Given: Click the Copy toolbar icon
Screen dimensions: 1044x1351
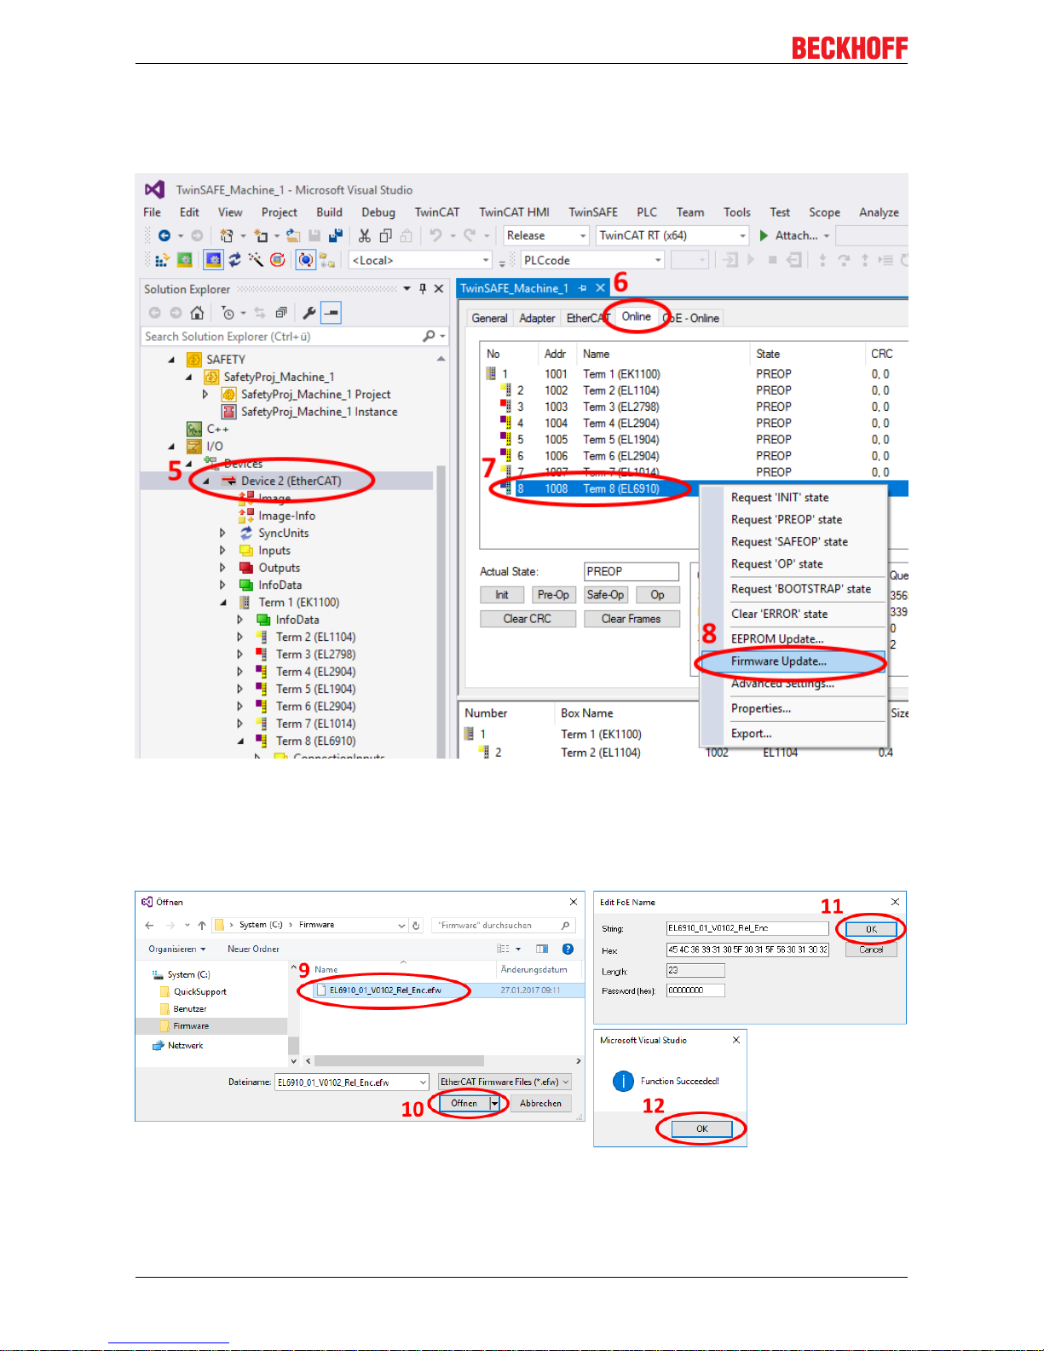Looking at the screenshot, I should (386, 235).
